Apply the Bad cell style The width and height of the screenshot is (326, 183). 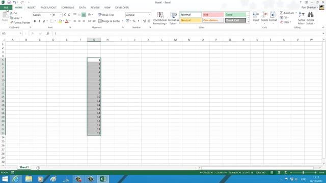click(x=213, y=15)
